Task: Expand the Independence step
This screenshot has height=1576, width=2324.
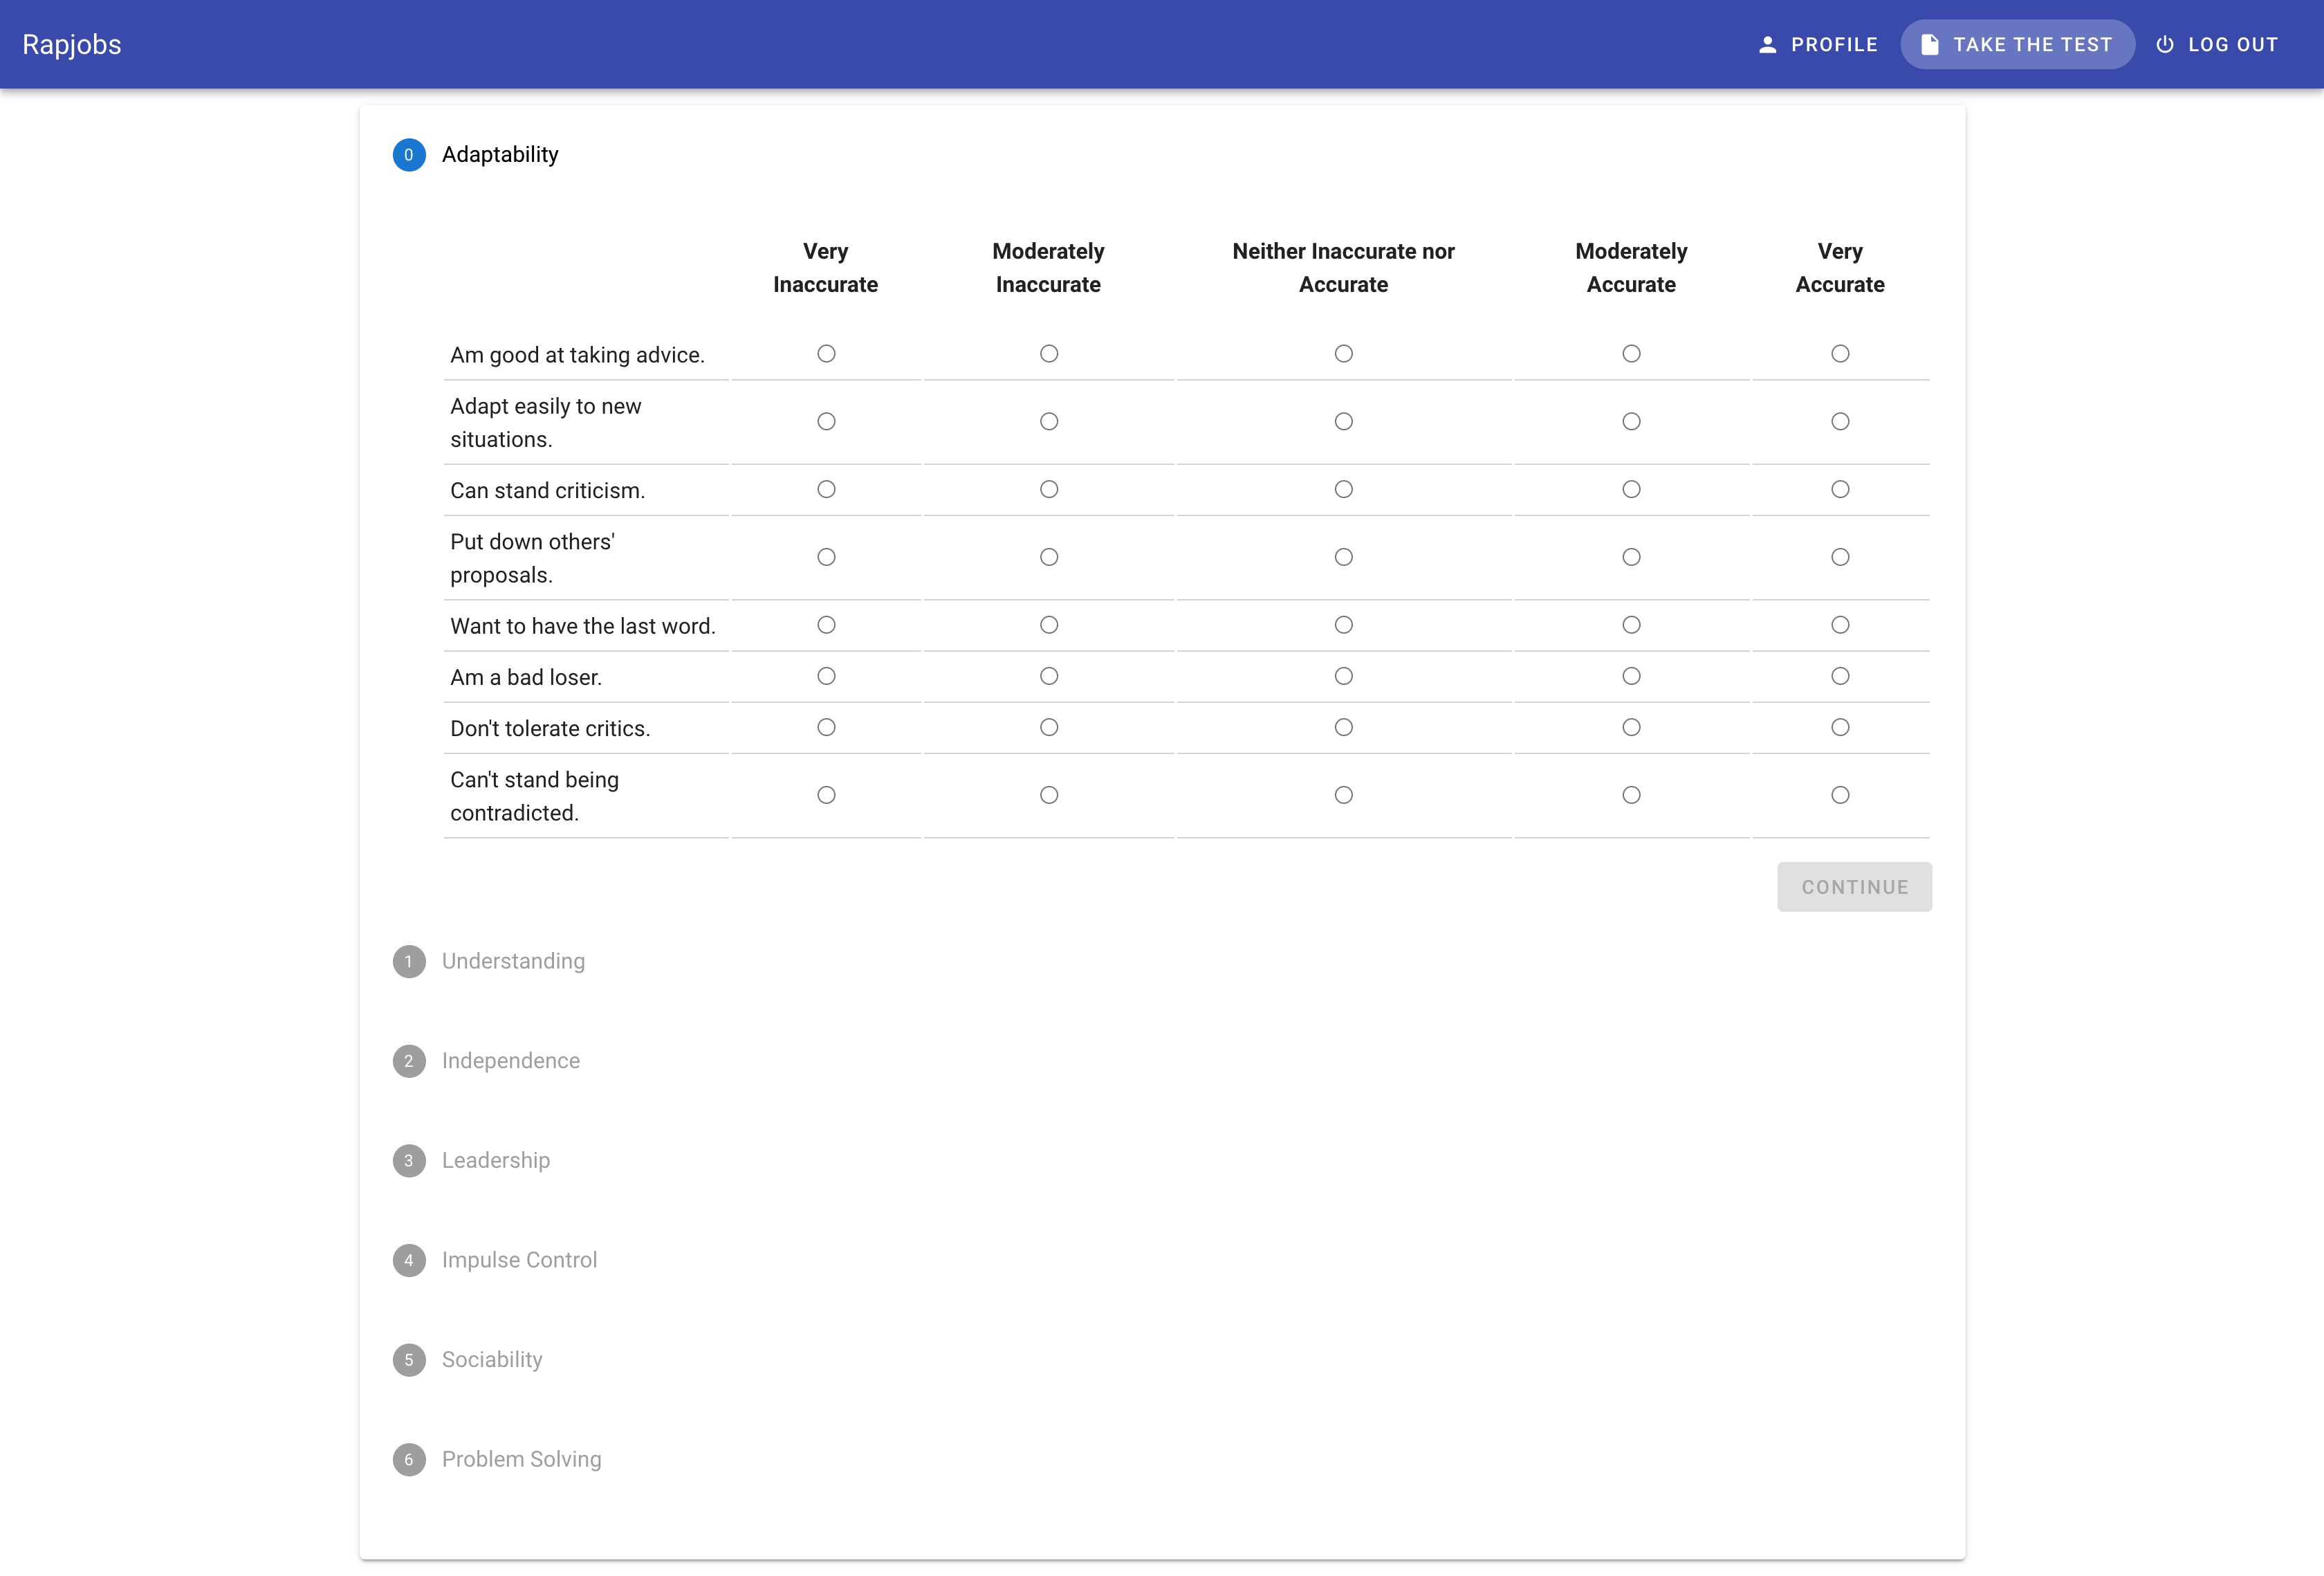Action: pos(510,1061)
